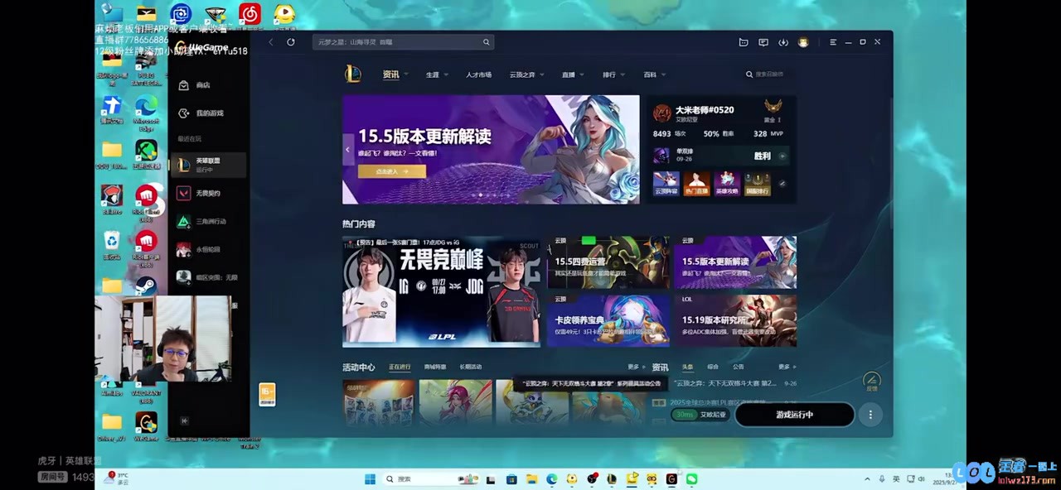1061x490 pixels.
Task: Show previous banner with the left arrow
Action: tap(347, 150)
